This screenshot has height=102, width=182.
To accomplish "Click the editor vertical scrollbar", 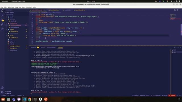I will pyautogui.click(x=181, y=29).
